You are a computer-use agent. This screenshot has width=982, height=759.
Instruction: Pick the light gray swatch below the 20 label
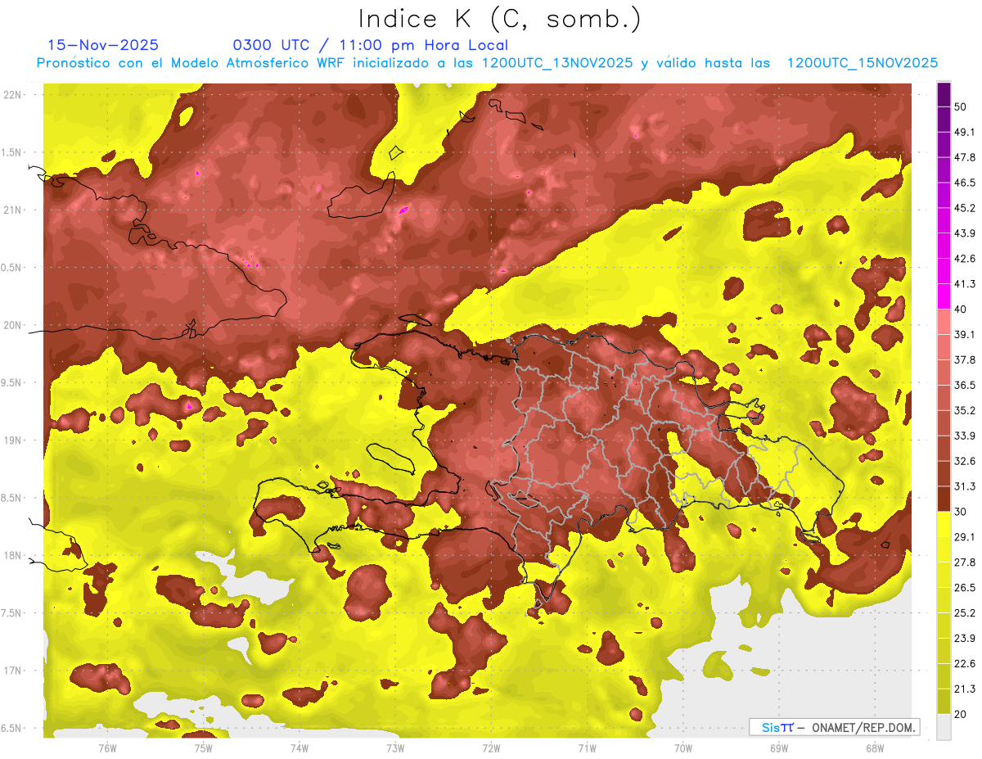click(944, 726)
